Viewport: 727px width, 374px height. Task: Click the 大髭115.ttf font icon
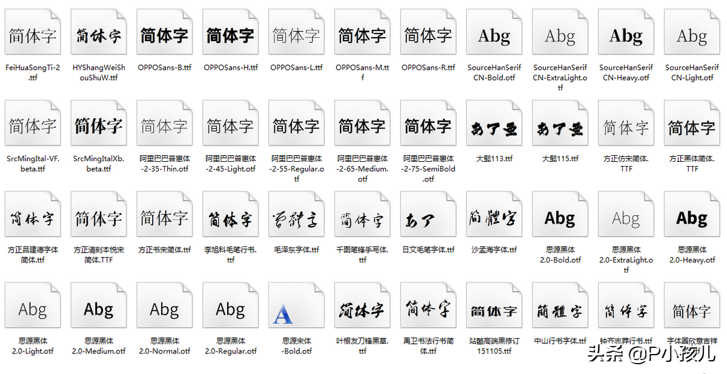pyautogui.click(x=560, y=123)
